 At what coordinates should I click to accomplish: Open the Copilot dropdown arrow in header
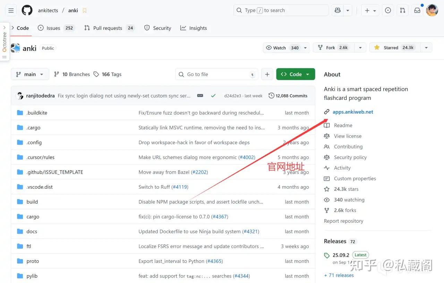pos(348,10)
